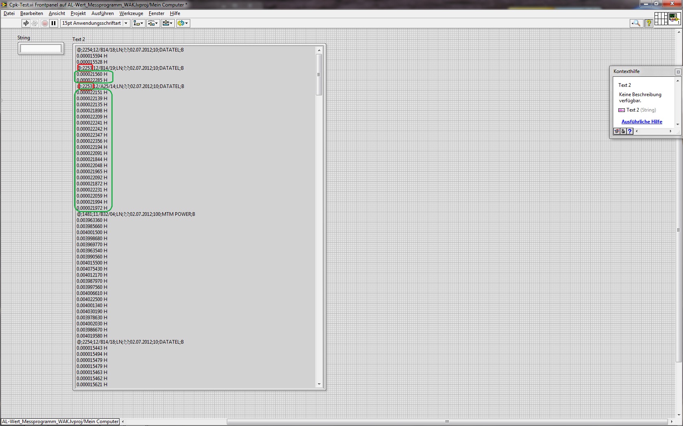The width and height of the screenshot is (683, 426).
Task: Open the Datei menu
Action: coord(9,13)
